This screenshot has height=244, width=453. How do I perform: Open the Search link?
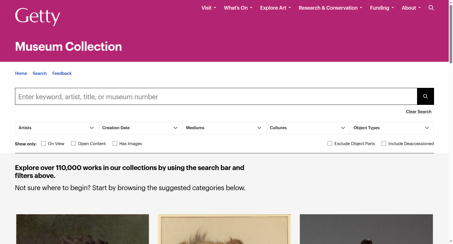(x=40, y=73)
